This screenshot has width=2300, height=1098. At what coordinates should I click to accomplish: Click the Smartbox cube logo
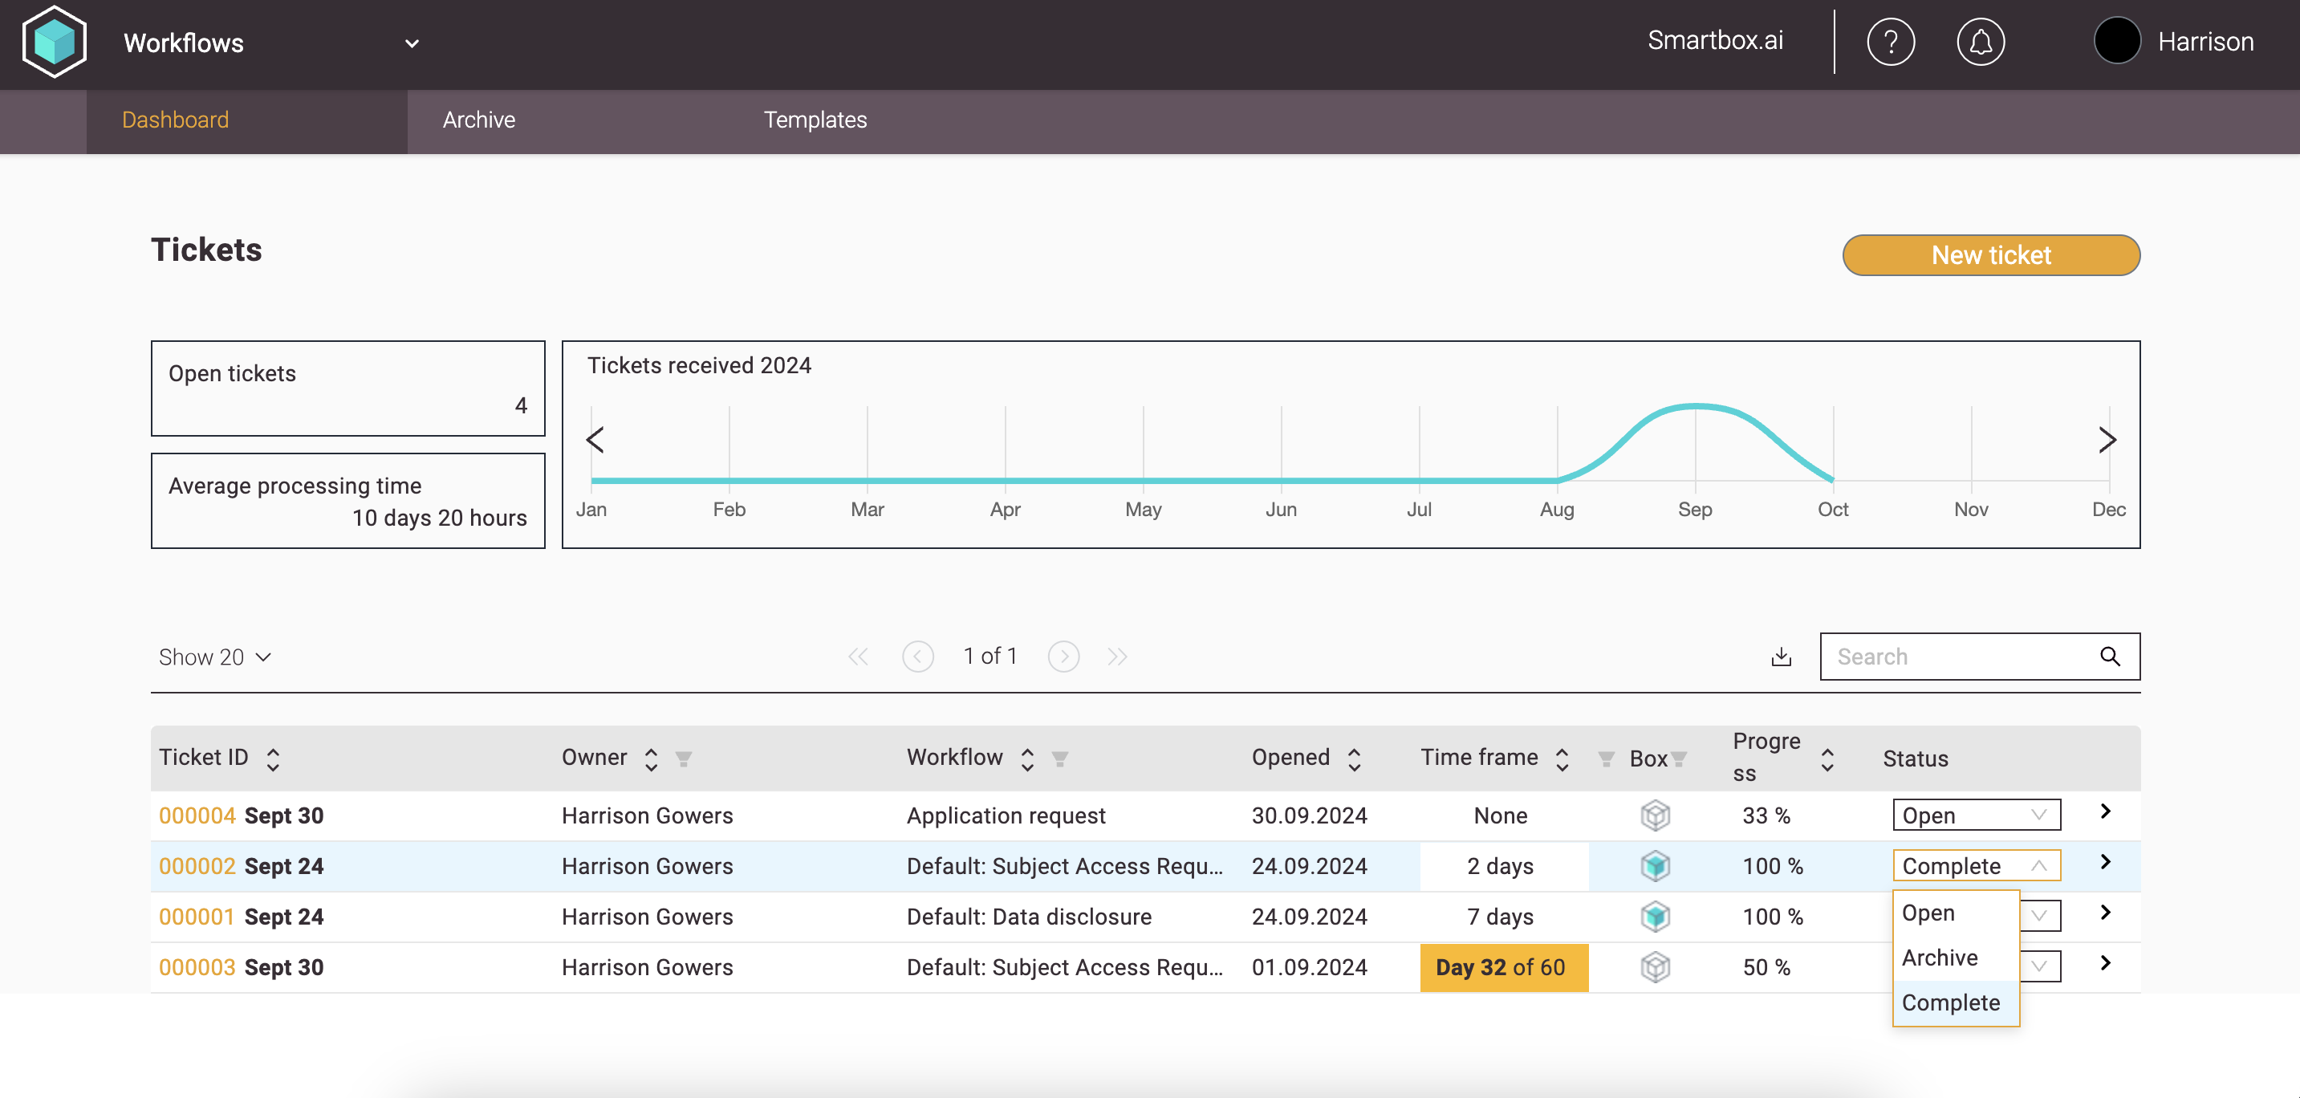point(55,42)
